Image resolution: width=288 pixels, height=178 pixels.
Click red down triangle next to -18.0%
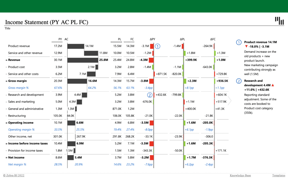[246, 47]
